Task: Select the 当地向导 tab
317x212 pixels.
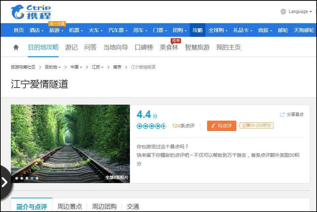Action: (x=116, y=47)
